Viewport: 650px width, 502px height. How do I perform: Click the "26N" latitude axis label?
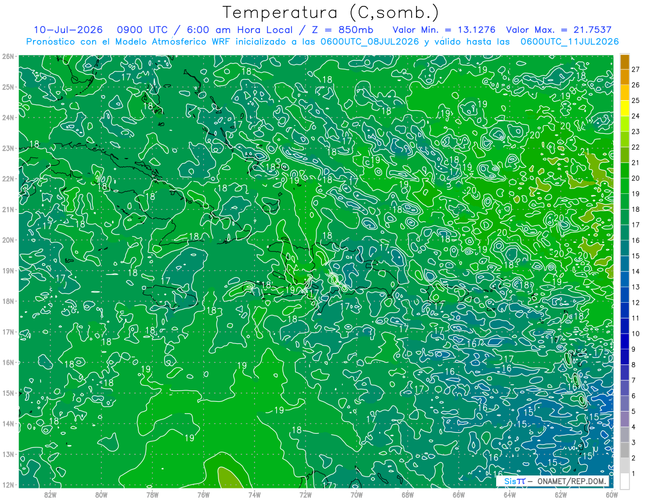click(x=8, y=56)
